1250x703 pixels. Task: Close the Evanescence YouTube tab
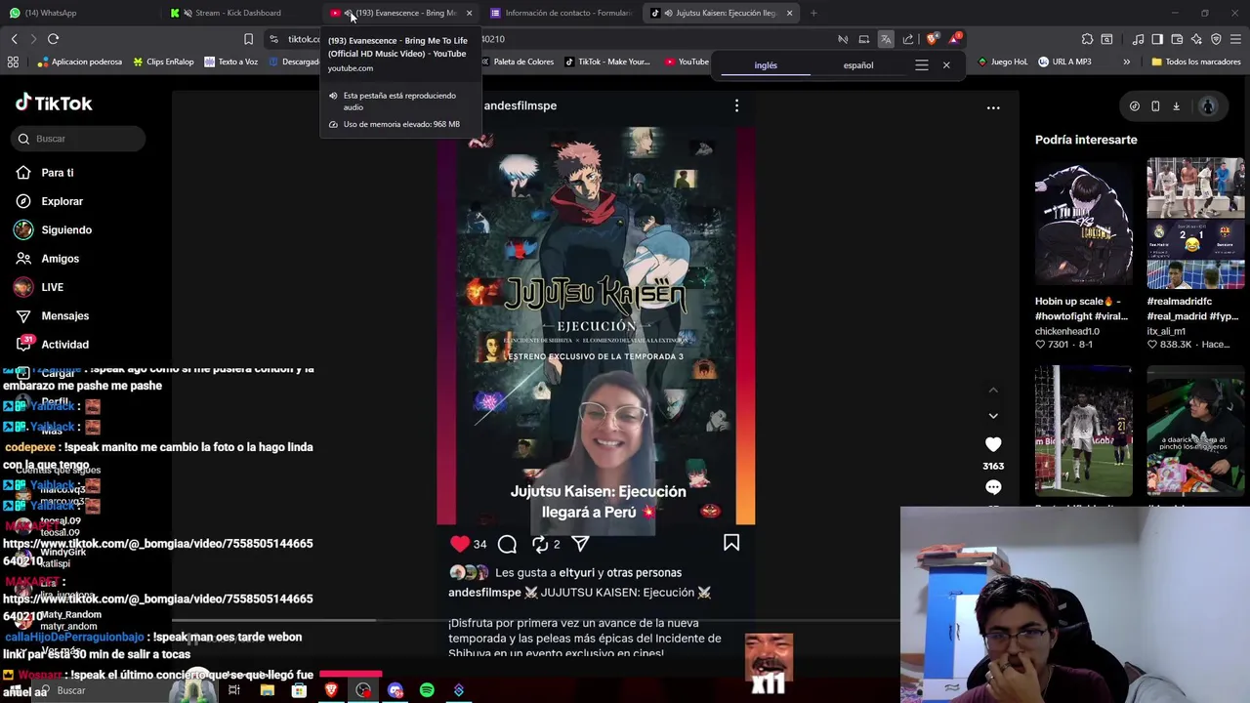[x=469, y=13]
